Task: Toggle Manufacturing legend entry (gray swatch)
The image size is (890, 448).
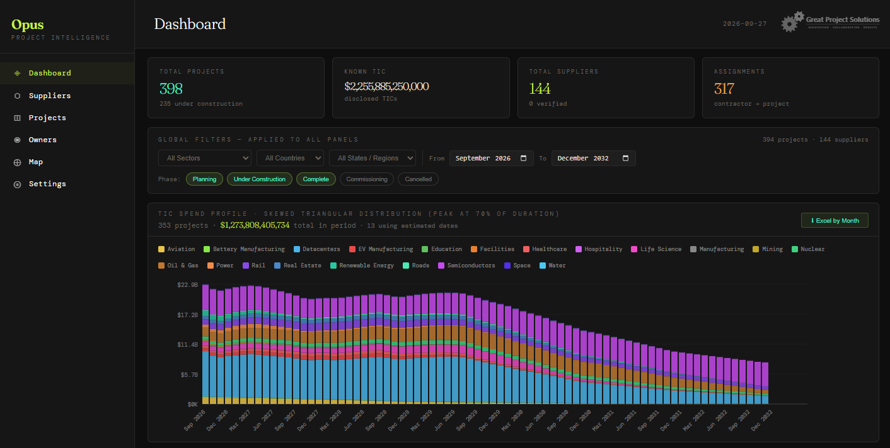Action: (717, 249)
